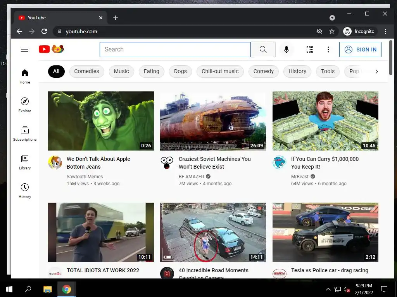397x297 pixels.
Task: Select the Music filter chip
Action: (121, 71)
